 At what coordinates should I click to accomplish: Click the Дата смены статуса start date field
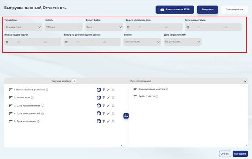(199, 27)
